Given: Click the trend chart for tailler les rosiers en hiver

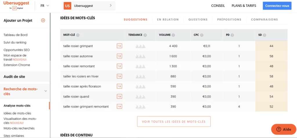Looking at the screenshot, I should pyautogui.click(x=141, y=76).
